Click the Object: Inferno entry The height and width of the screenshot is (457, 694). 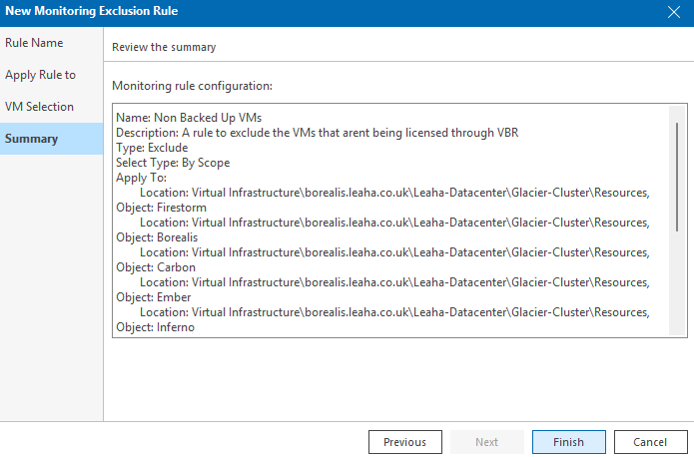click(x=156, y=327)
